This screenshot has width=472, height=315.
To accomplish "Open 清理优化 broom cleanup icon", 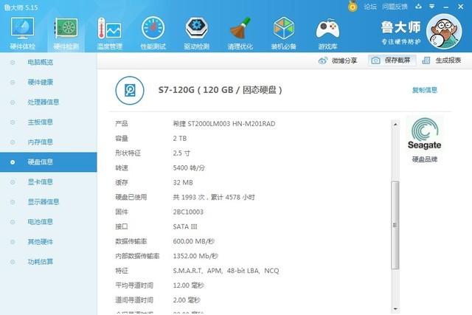I will 240,28.
